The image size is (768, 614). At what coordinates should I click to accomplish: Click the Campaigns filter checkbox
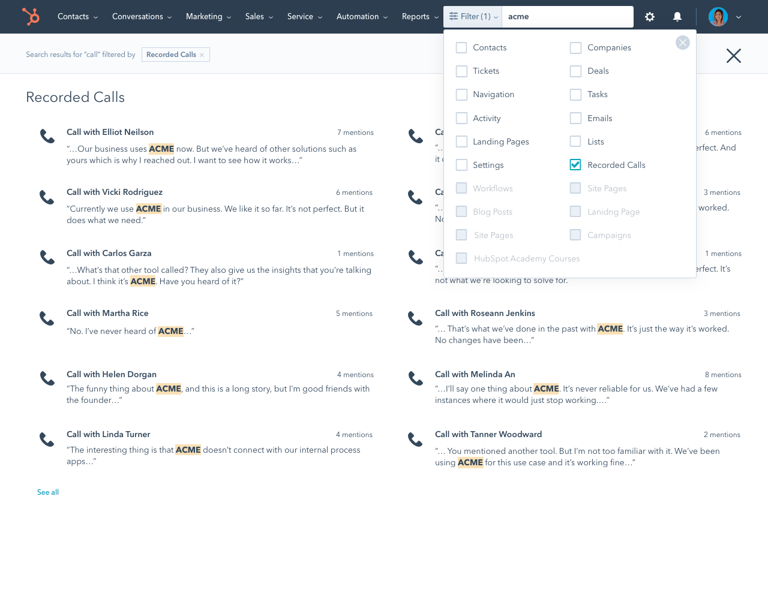pos(575,235)
